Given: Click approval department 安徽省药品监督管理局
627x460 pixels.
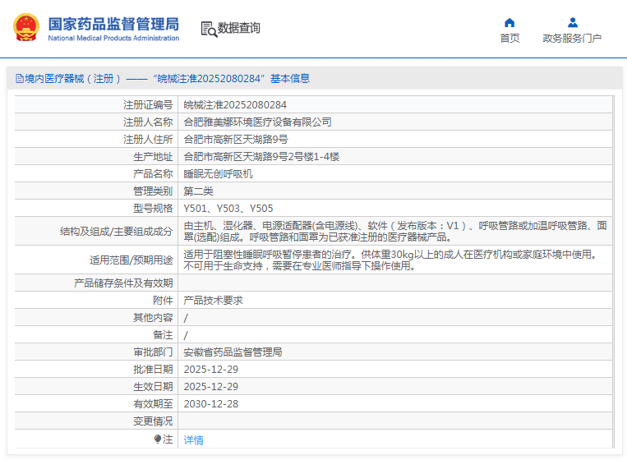Looking at the screenshot, I should [233, 352].
